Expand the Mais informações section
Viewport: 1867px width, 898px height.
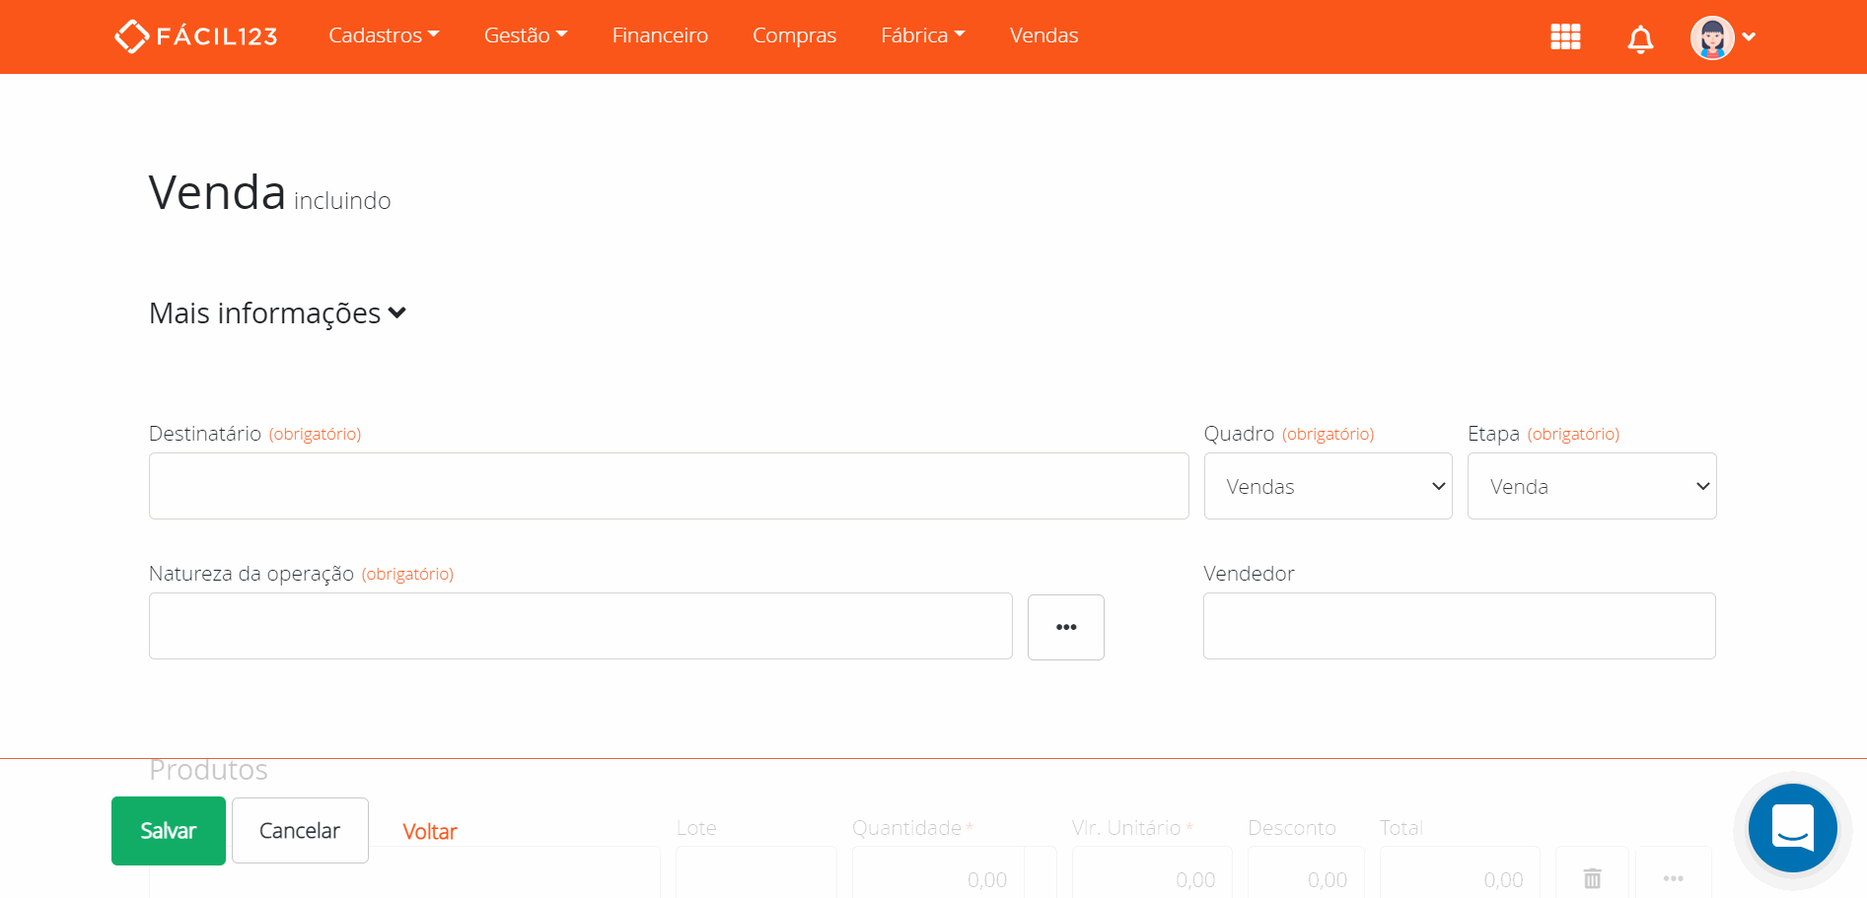coord(277,313)
